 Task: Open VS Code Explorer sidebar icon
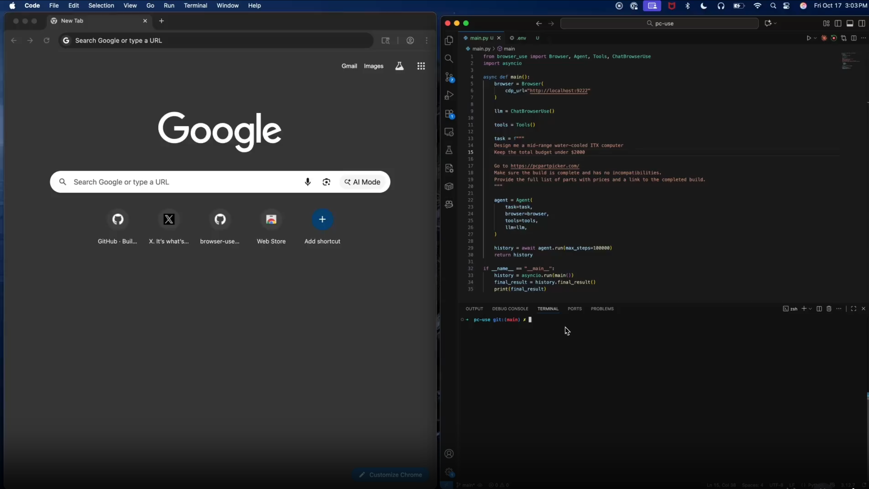point(449,41)
